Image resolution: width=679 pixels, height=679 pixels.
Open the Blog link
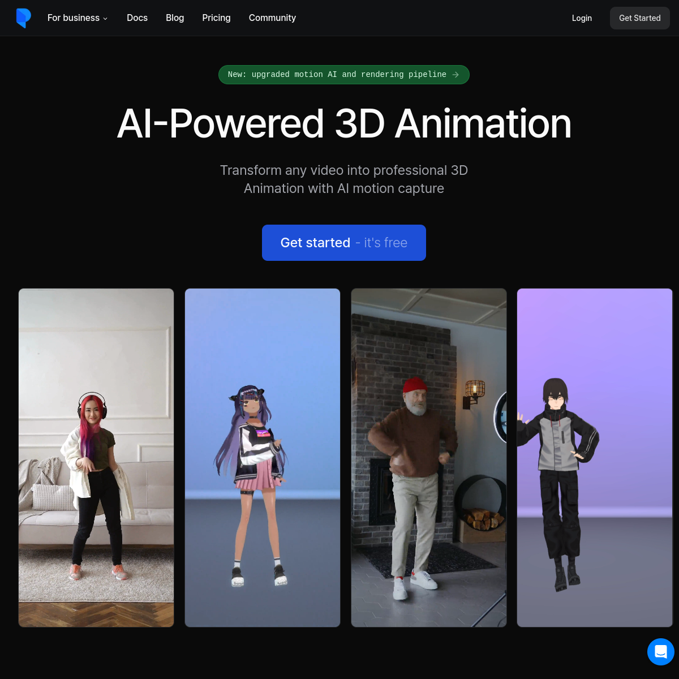(175, 18)
